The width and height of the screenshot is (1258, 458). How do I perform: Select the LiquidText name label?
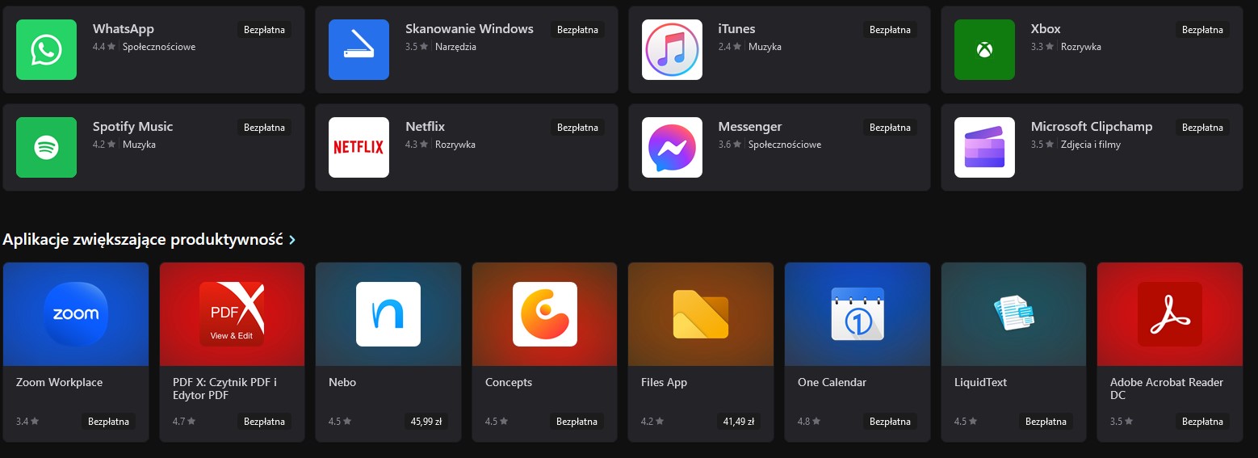tap(980, 383)
